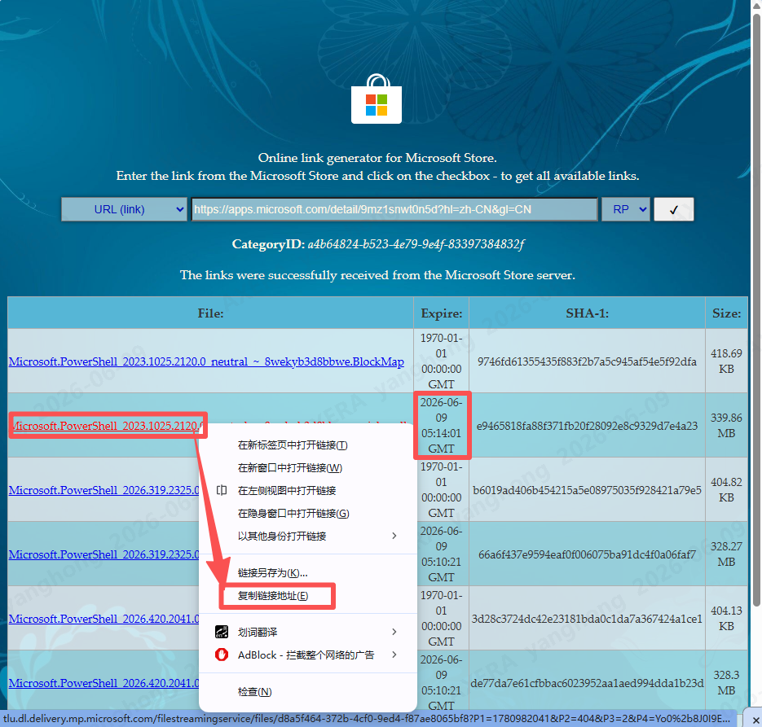Click the expire time 2026-06-09 05:10:21 GMT in the 328.27 MB row
Screen dimensions: 762x727
[441, 554]
